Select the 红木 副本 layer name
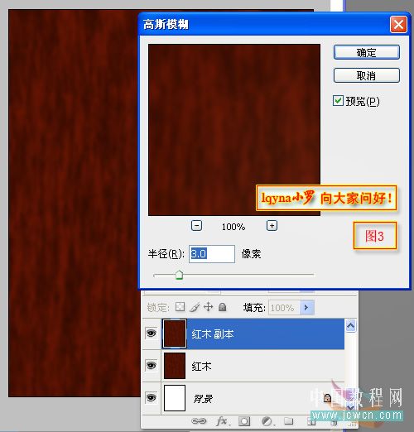 coord(213,334)
